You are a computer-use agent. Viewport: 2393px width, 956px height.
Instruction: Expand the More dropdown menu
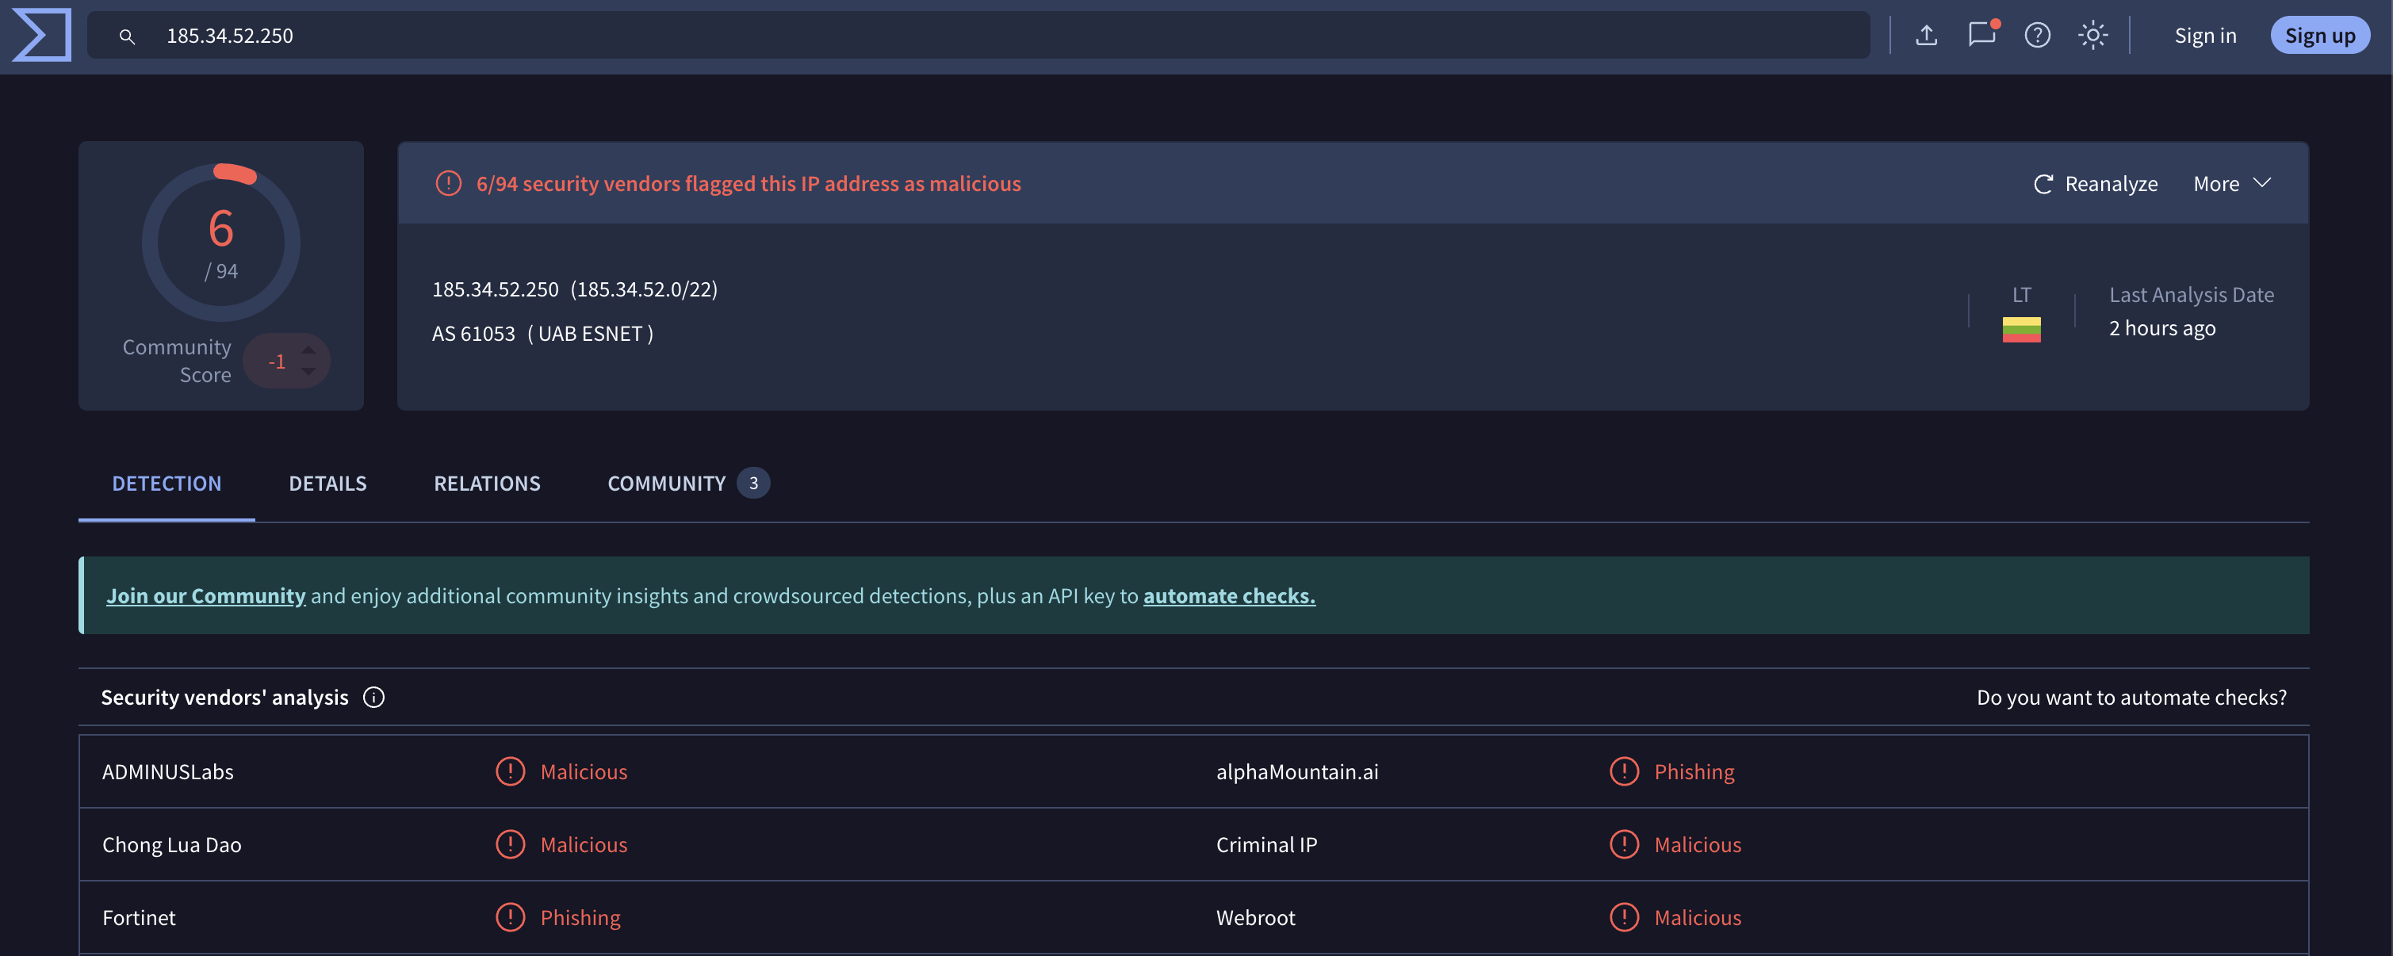point(2231,184)
